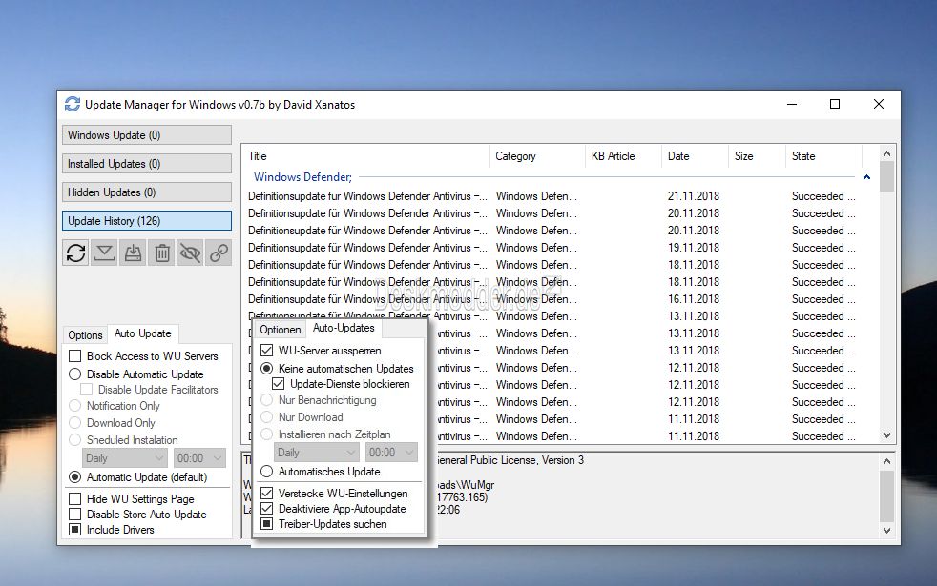Click the install updates drive icon
The height and width of the screenshot is (586, 937).
(134, 253)
